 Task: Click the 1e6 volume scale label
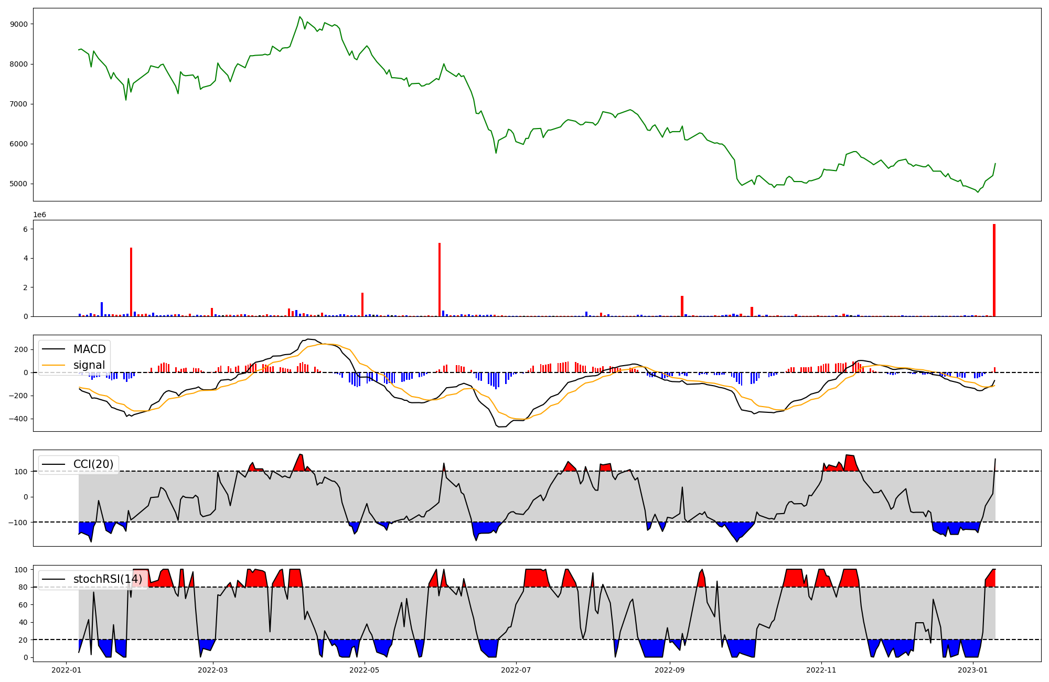click(40, 215)
